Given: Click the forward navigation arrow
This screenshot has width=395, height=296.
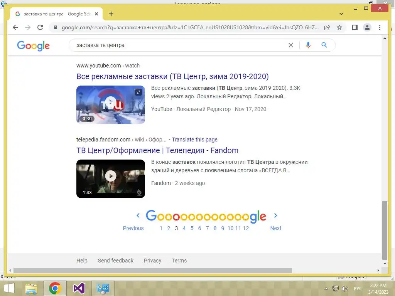Looking at the screenshot, I should click(28, 27).
